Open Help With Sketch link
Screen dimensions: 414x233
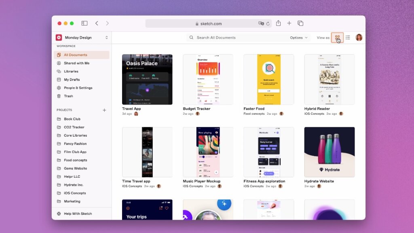pos(78,214)
